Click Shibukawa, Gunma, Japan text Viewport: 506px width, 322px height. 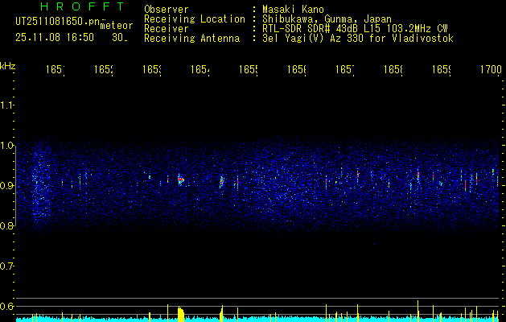point(327,19)
